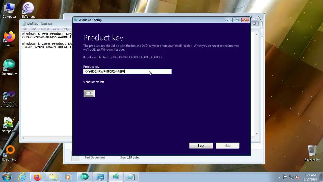Open the network tray icon
323x182 pixels.
(291, 177)
